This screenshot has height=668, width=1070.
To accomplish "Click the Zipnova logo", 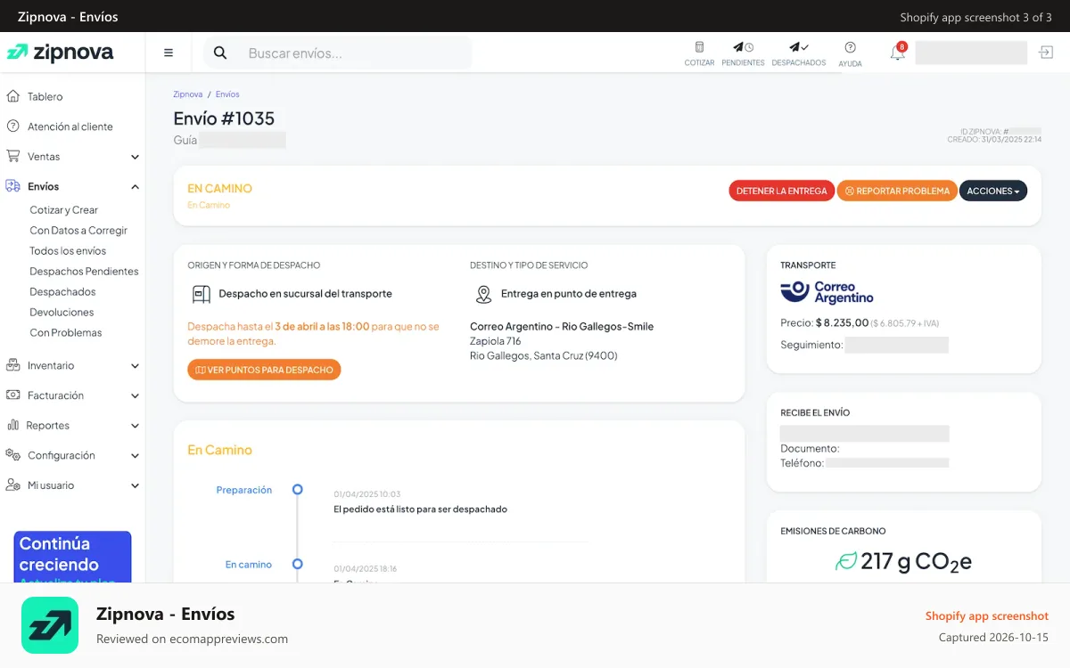I will coord(60,53).
